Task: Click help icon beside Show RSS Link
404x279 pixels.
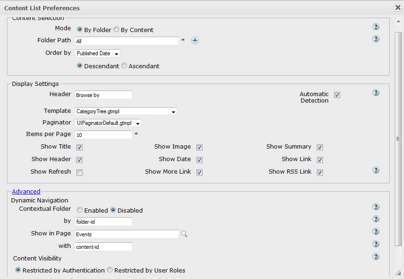Action: coord(376,170)
